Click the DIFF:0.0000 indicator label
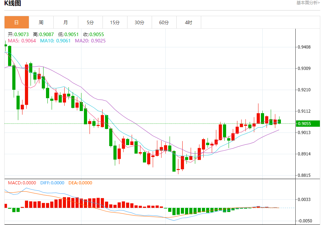Image resolution: width=322 pixels, height=225 pixels. pyautogui.click(x=52, y=183)
